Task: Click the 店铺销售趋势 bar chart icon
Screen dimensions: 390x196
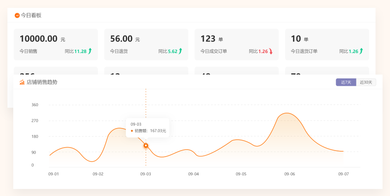Action: click(22, 82)
